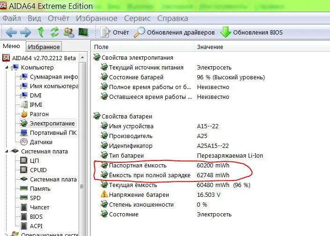Viewport: 330px width, 236px height.
Task: Select the Свойства батареи group header
Action: pos(123,117)
